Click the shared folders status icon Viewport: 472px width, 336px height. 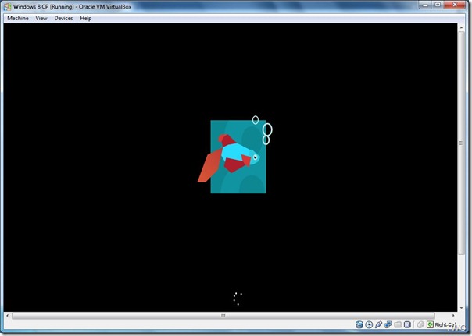coord(398,324)
